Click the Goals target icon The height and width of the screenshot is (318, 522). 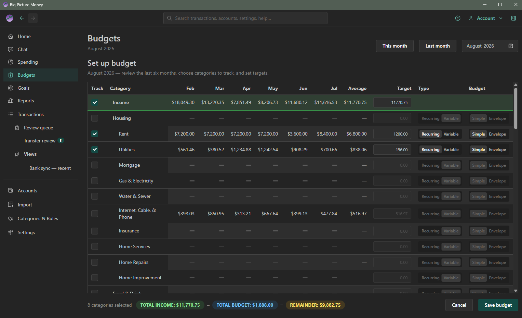coord(11,88)
